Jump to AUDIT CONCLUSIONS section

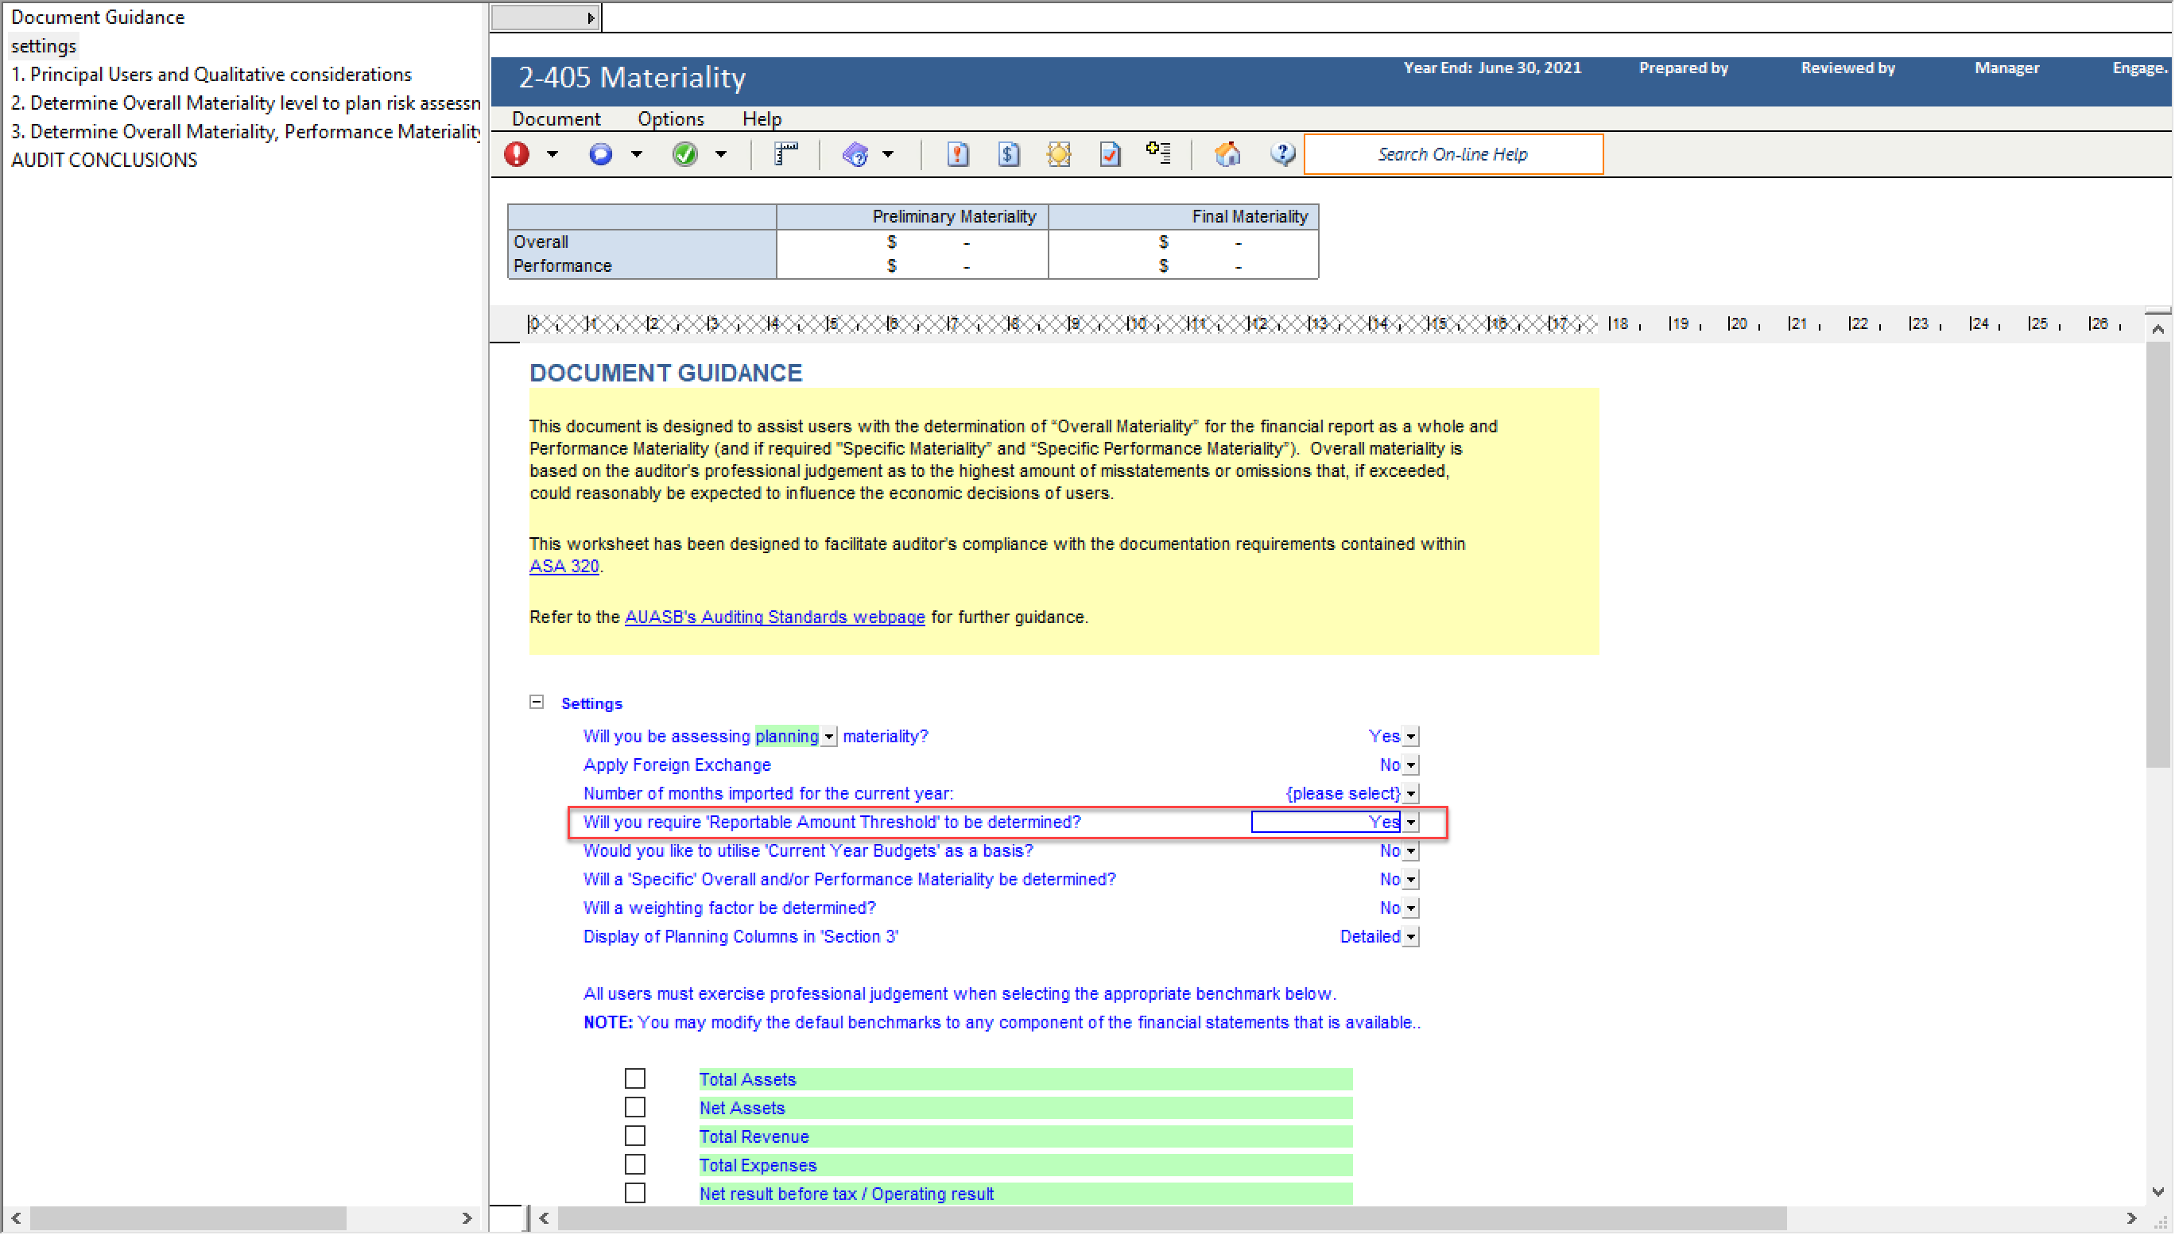click(103, 161)
